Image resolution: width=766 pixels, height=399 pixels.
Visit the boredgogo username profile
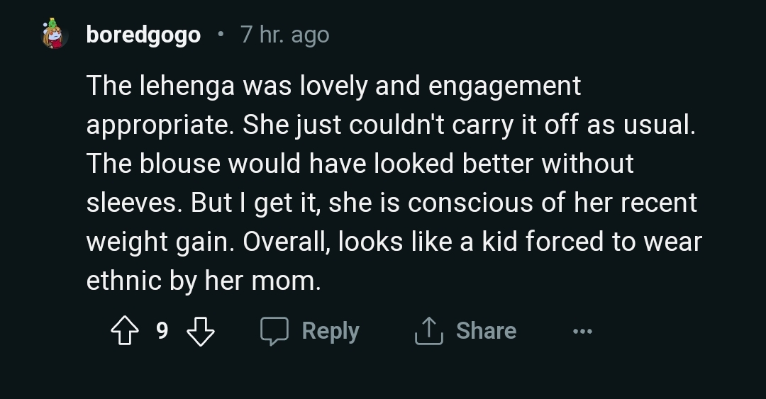tap(143, 34)
